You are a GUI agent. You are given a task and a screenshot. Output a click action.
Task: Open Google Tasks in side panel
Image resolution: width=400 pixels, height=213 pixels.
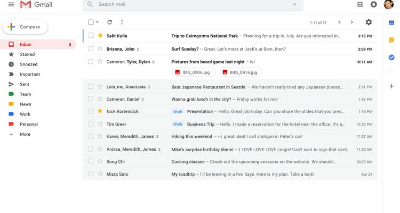point(392,57)
